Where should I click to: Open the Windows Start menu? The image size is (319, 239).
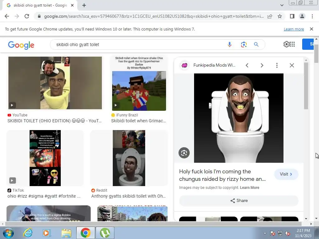coord(8,233)
